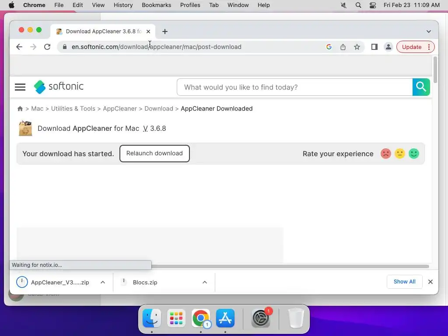Rate experience with the red sad face
This screenshot has width=448, height=336.
pyautogui.click(x=386, y=154)
